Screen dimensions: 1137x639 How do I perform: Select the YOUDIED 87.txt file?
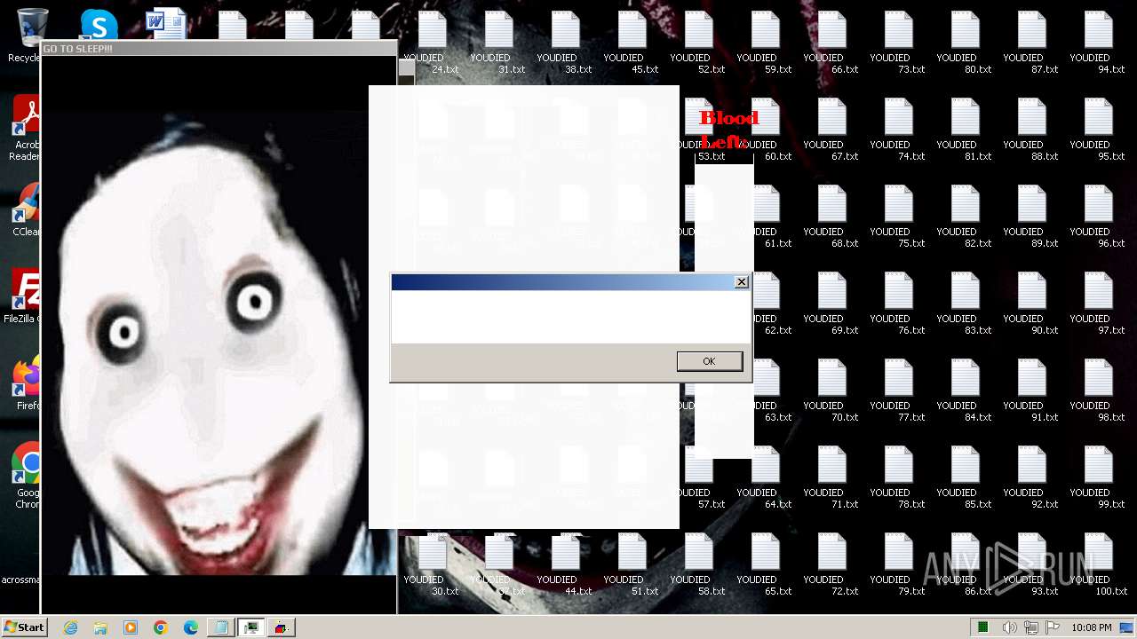[x=1031, y=43]
